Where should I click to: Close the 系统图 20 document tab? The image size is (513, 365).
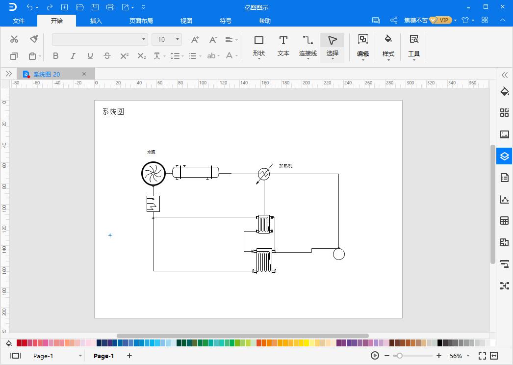84,74
